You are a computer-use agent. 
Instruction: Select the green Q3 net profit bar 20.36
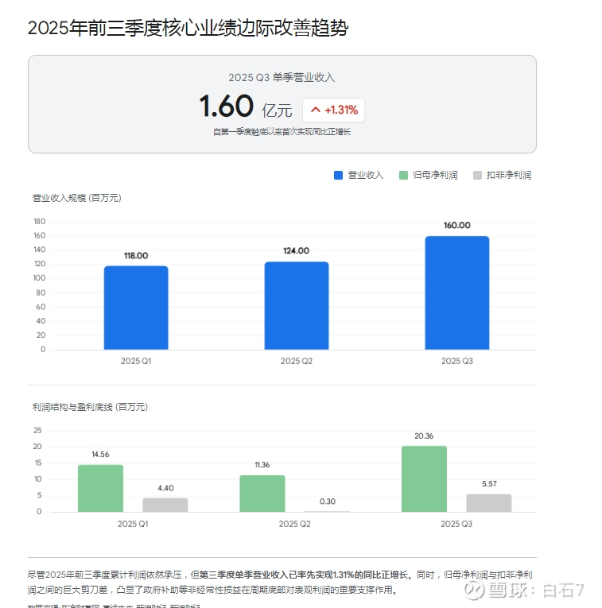(425, 479)
